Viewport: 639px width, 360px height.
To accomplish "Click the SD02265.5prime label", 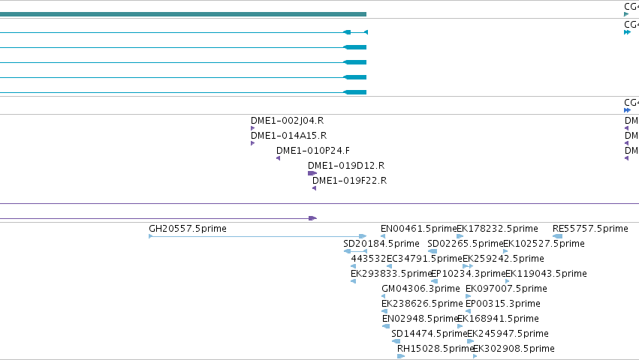I will click(466, 244).
